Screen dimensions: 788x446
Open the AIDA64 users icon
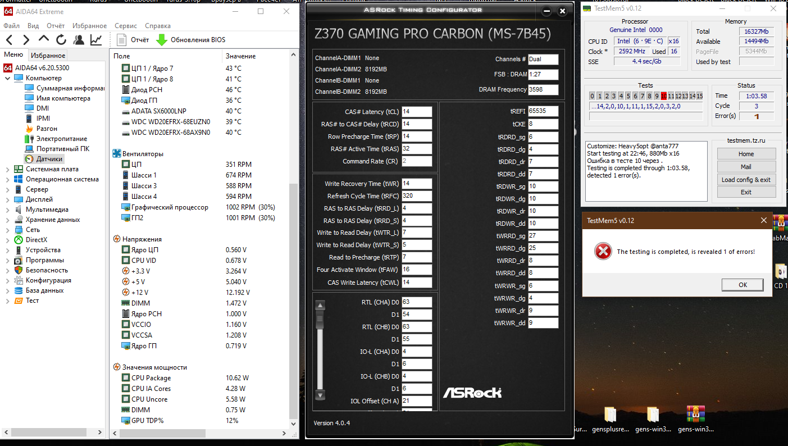click(79, 40)
